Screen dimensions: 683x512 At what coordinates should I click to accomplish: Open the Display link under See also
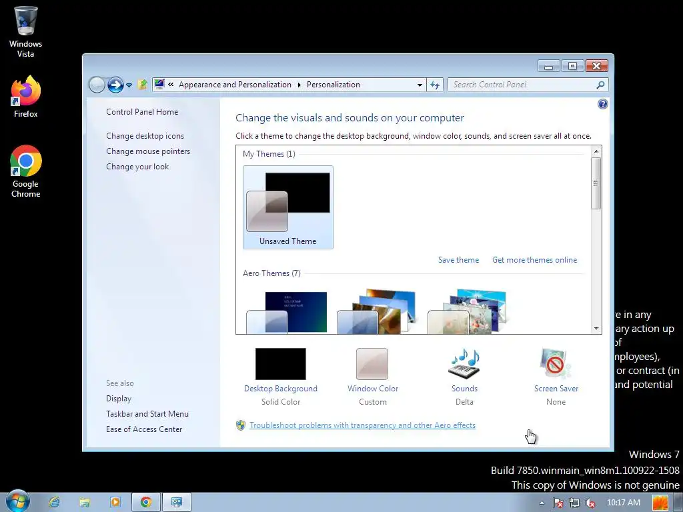(119, 399)
